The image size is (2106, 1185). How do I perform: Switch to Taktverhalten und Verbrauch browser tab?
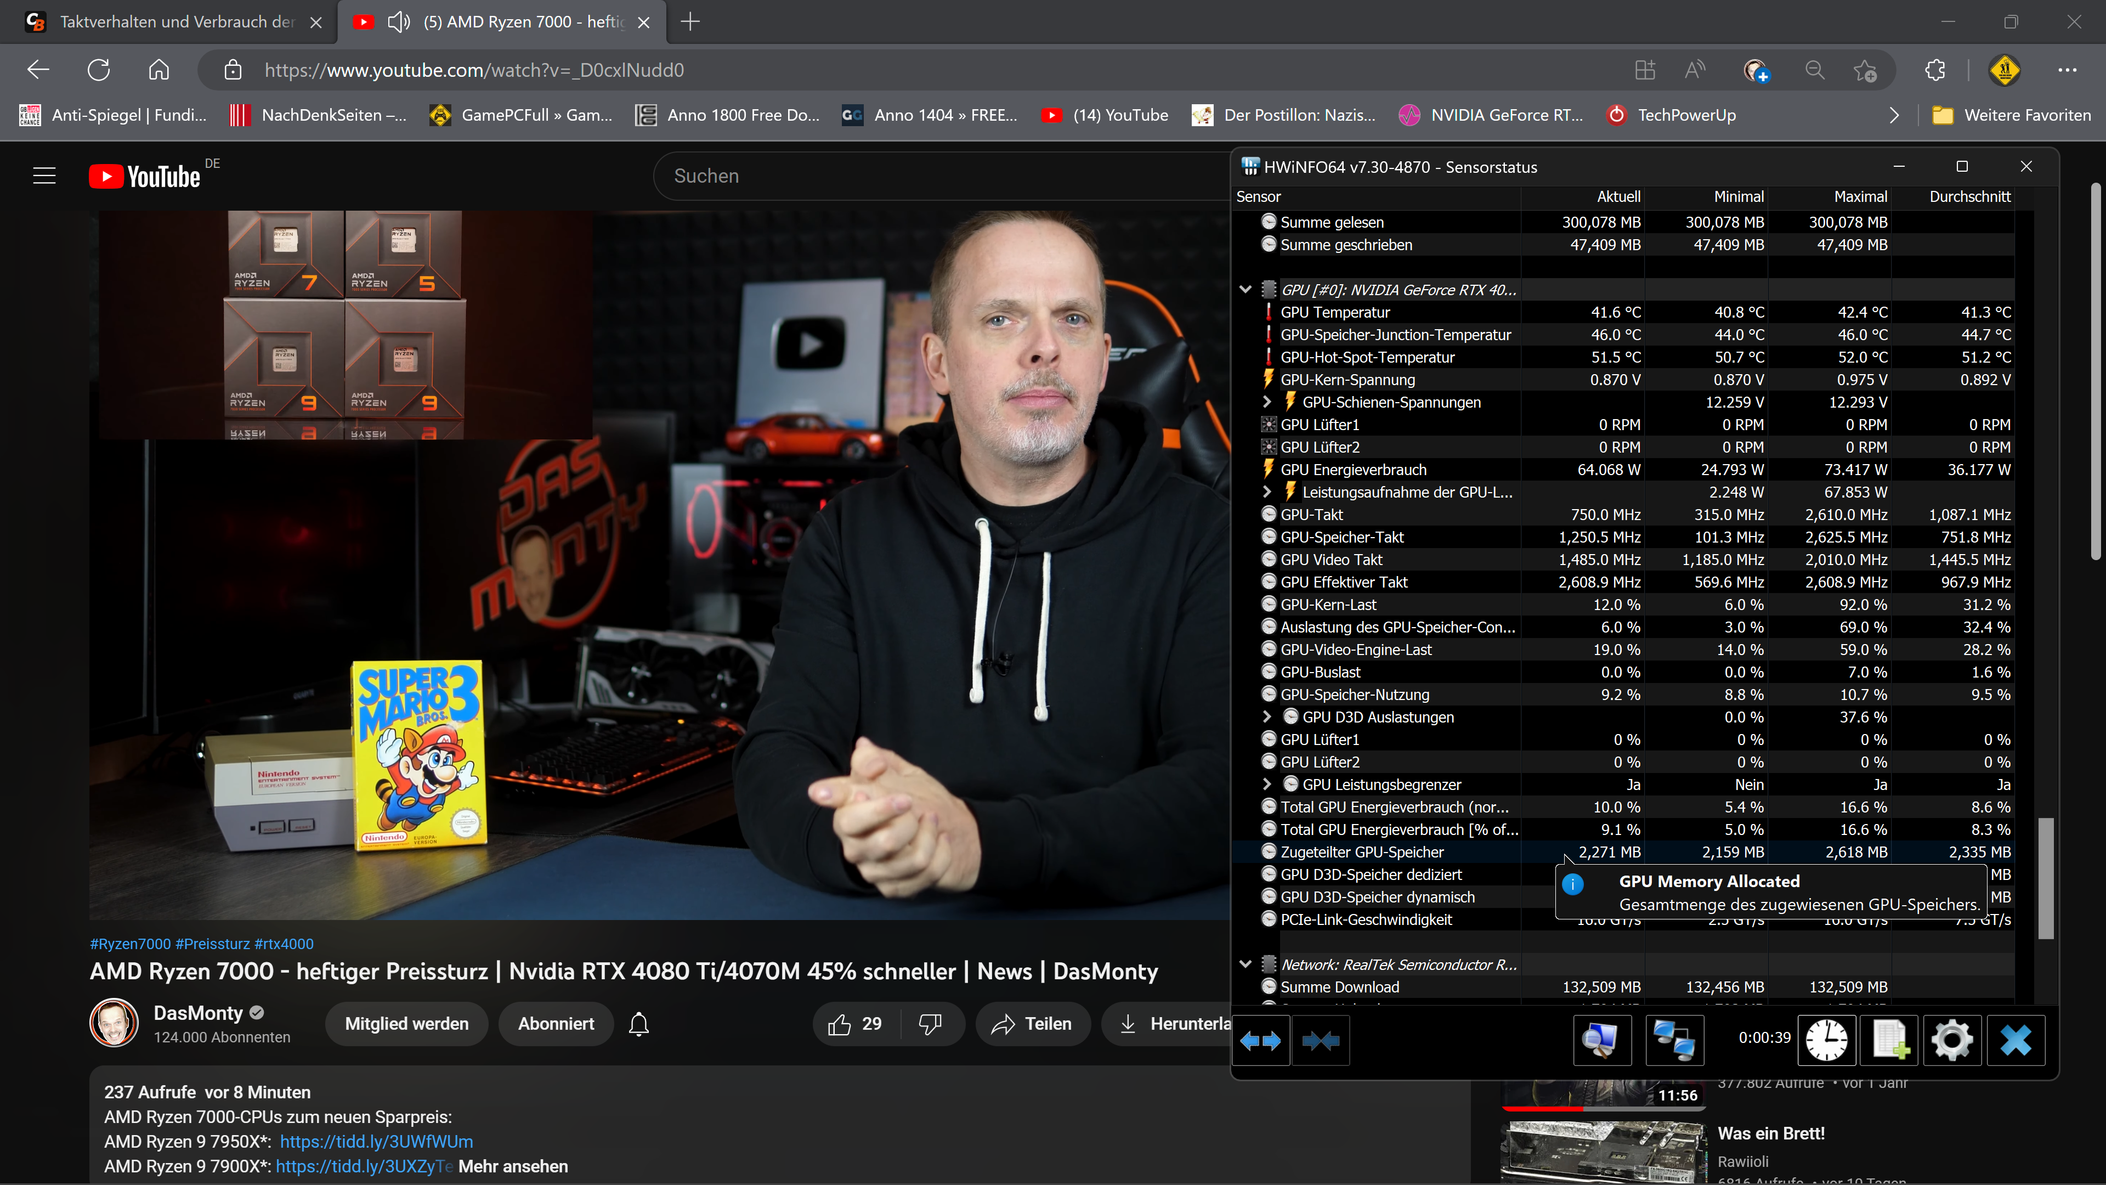tap(175, 22)
